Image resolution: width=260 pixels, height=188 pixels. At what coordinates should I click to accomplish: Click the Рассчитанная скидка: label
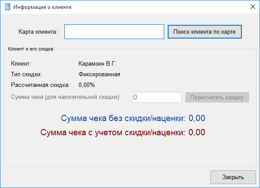40,85
